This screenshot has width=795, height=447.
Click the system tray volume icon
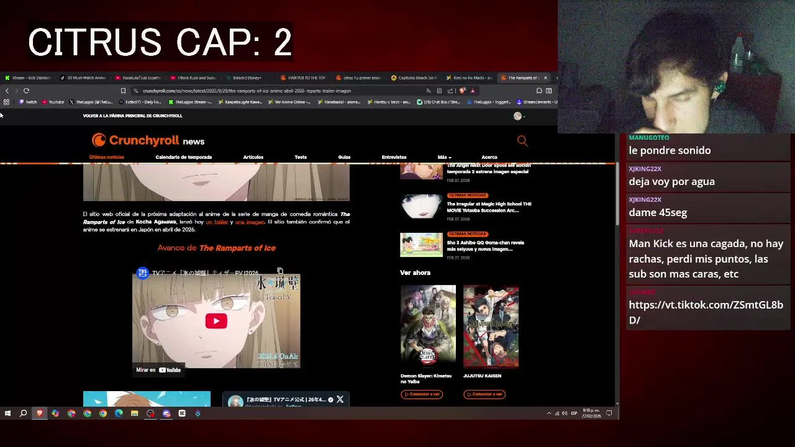coord(565,413)
